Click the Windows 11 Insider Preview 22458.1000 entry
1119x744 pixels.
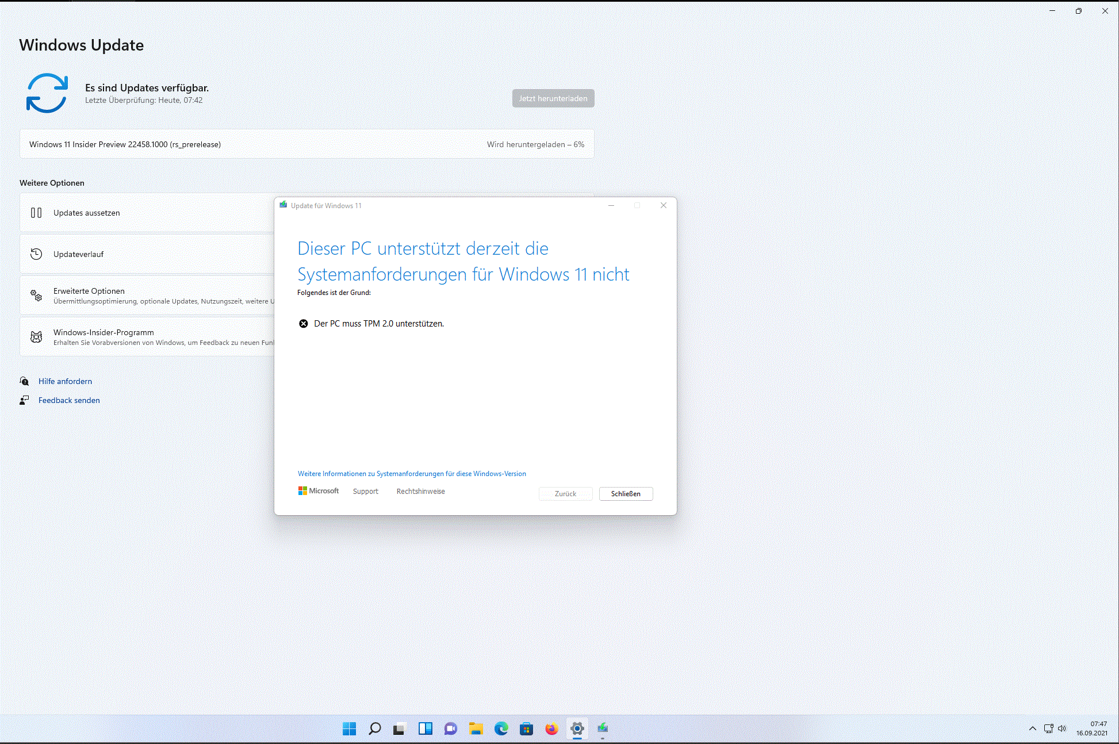[x=307, y=144]
